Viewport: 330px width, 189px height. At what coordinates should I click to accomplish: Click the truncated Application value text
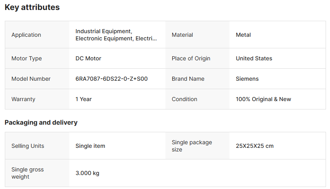click(x=116, y=35)
